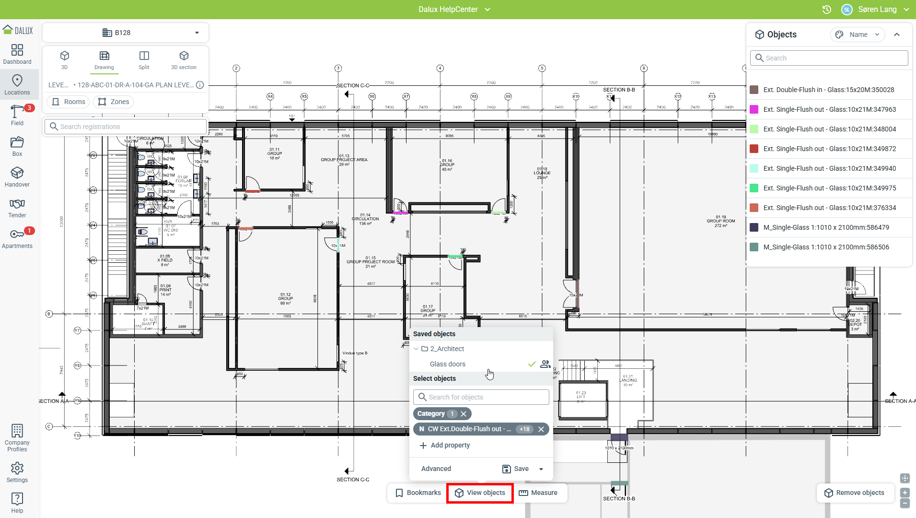
Task: Click the magenta swatch for object 347963
Action: (754, 109)
